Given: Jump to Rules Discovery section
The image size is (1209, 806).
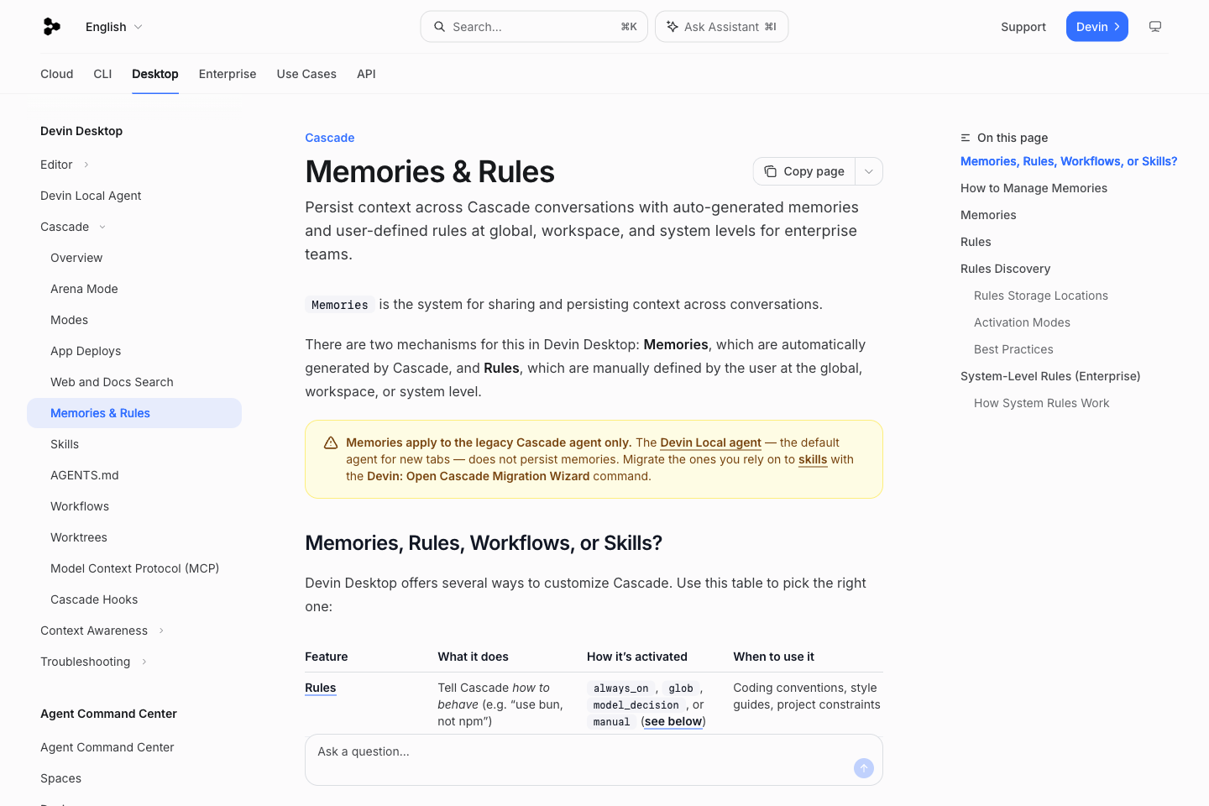Looking at the screenshot, I should 1005,269.
